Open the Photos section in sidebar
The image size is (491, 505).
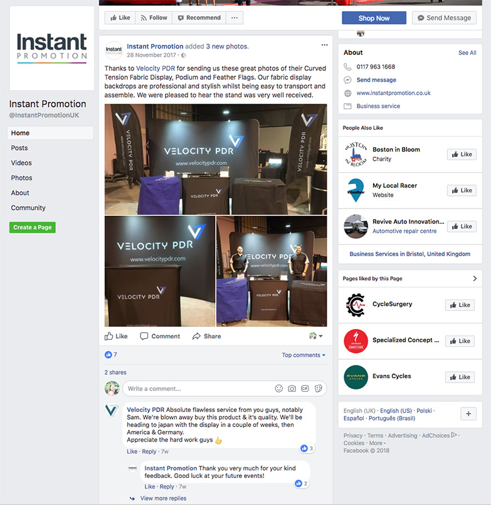21,178
